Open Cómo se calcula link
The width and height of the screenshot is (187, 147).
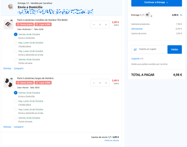(x=111, y=140)
